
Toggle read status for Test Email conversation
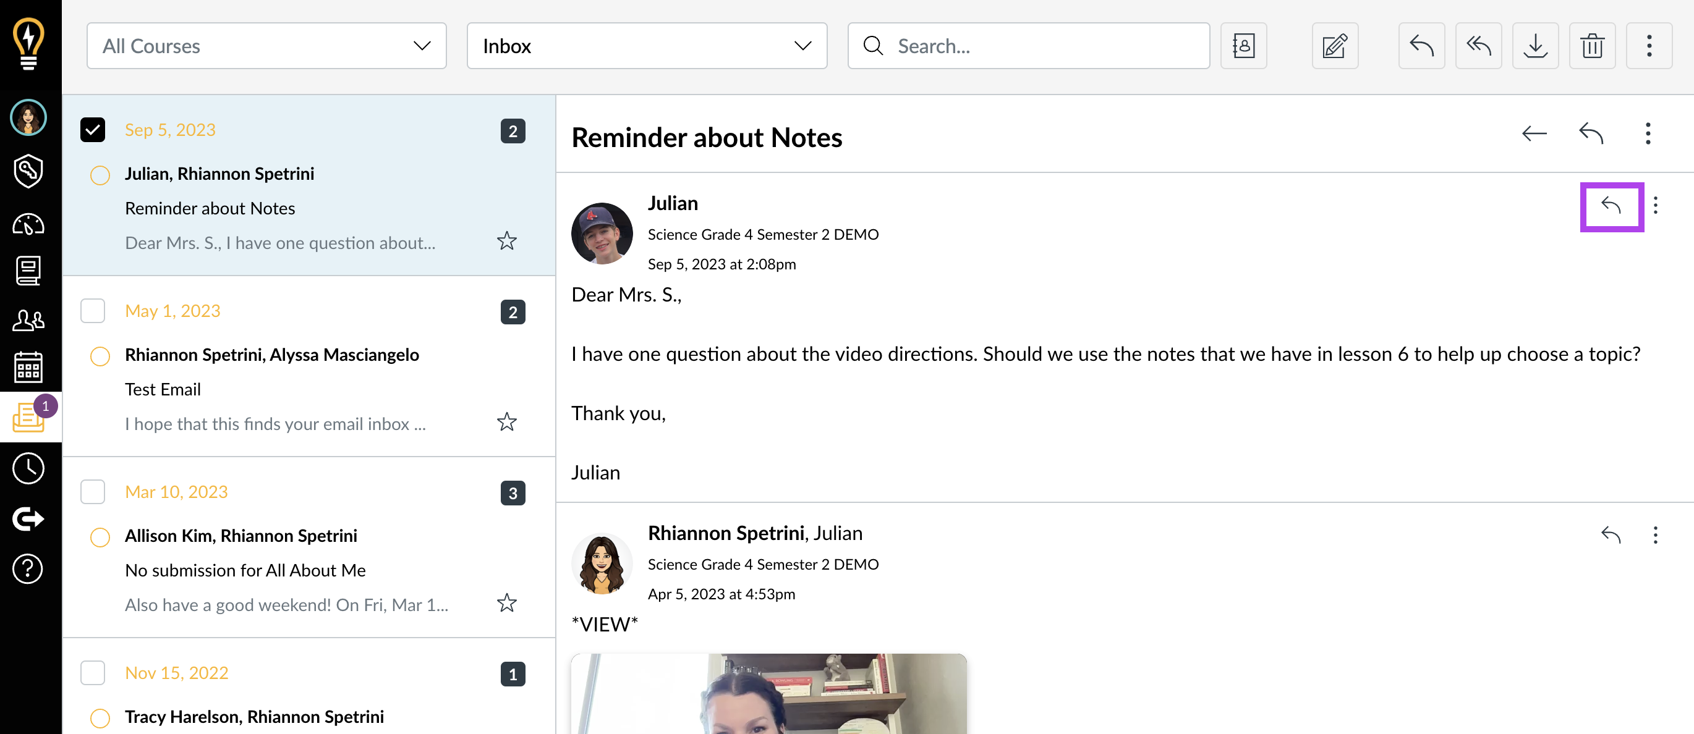coord(100,356)
